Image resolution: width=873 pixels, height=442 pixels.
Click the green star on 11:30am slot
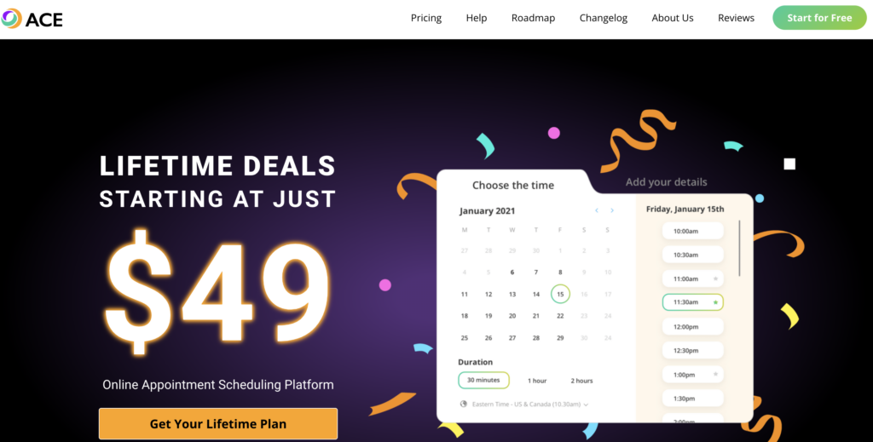pos(715,302)
